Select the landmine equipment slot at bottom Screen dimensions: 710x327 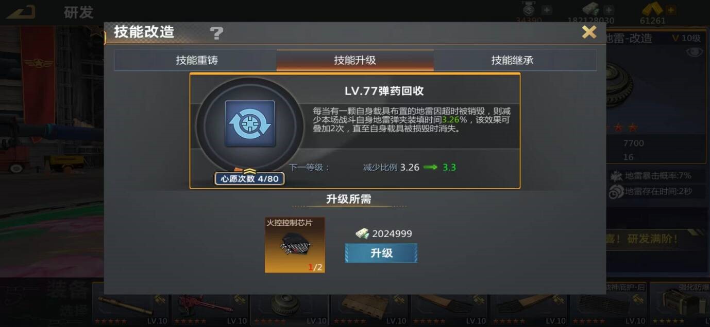(x=289, y=304)
